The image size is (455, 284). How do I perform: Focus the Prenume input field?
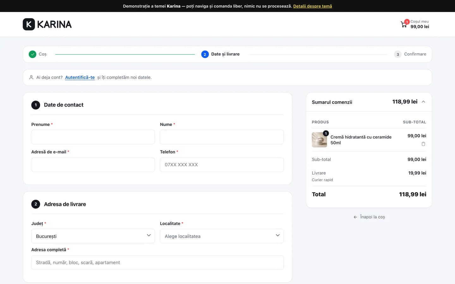coord(93,137)
